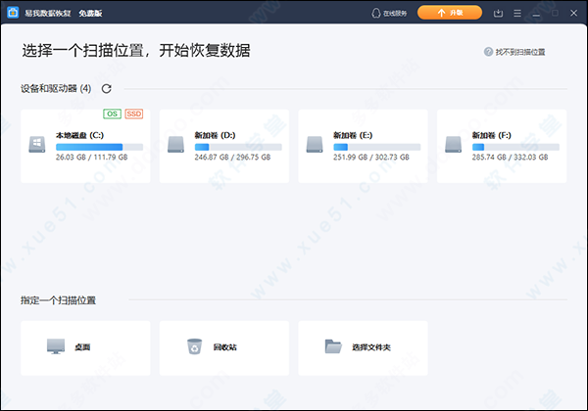
Task: Minimize the application window
Action: pos(537,13)
